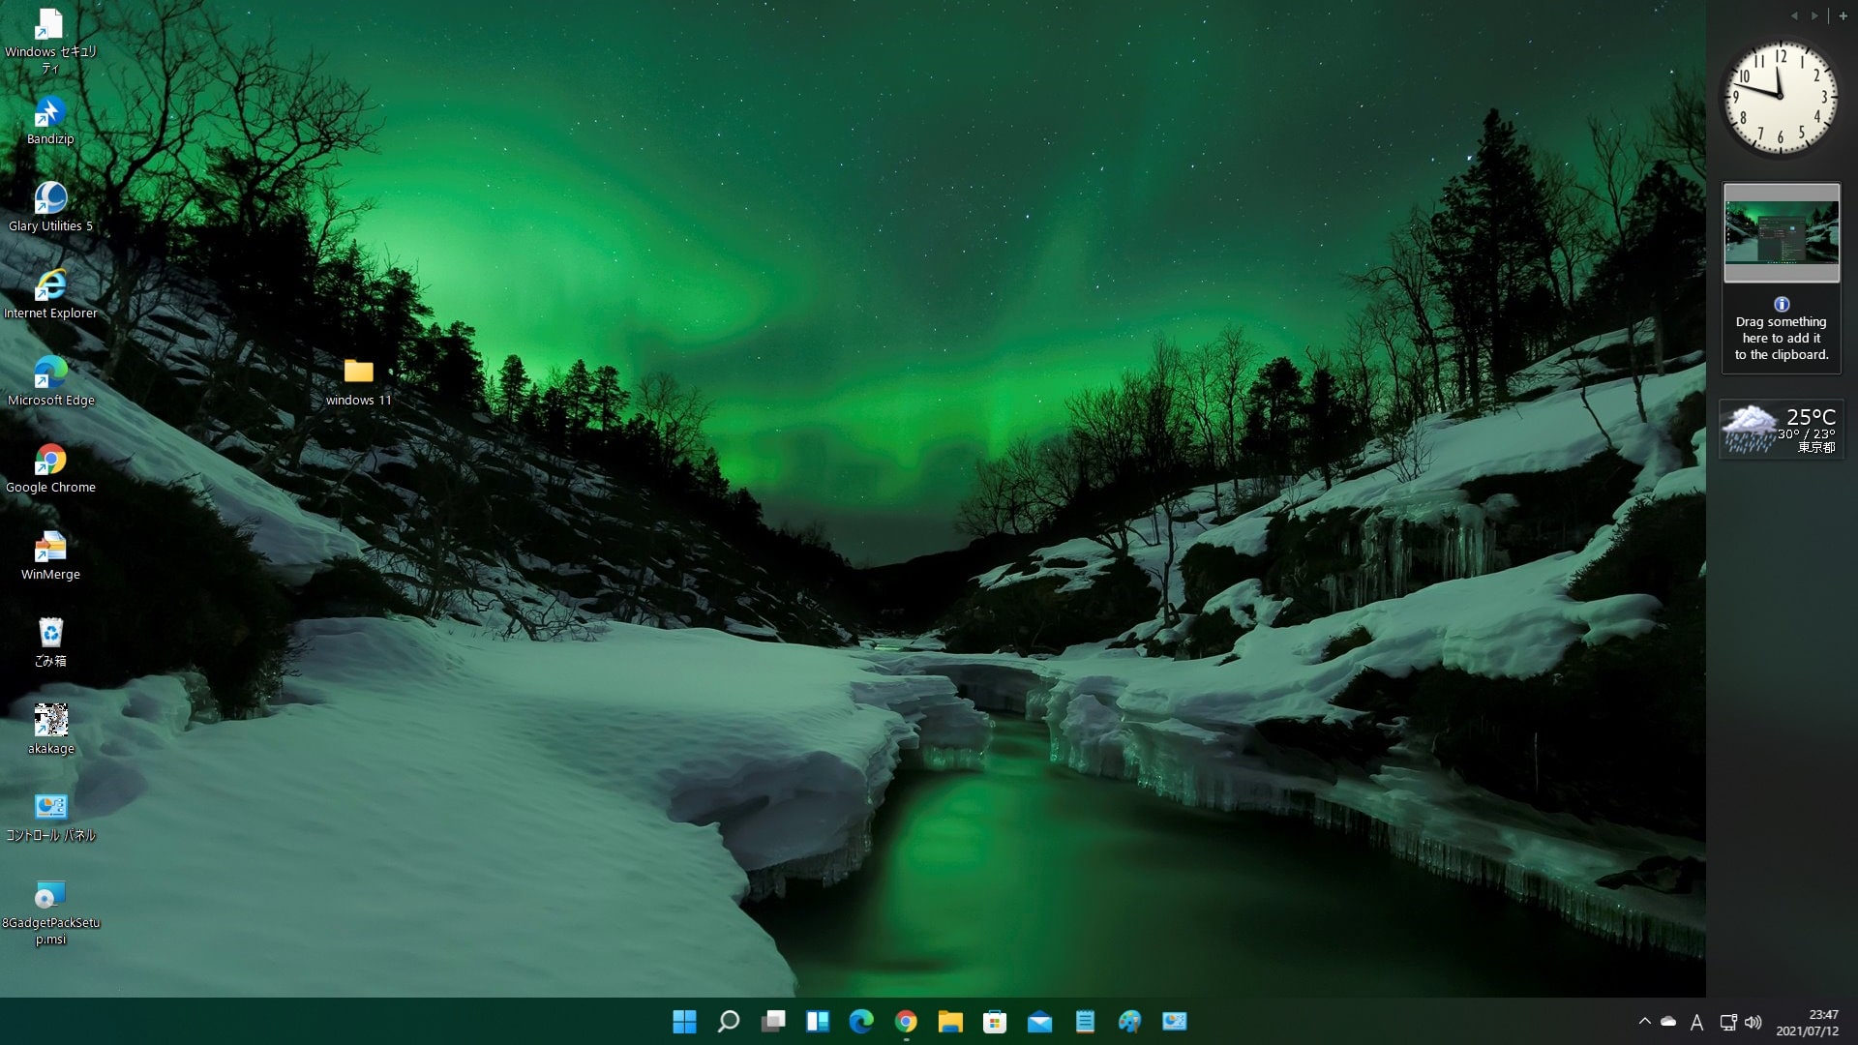
Task: Select the WinMerge desktop icon
Action: tap(50, 555)
